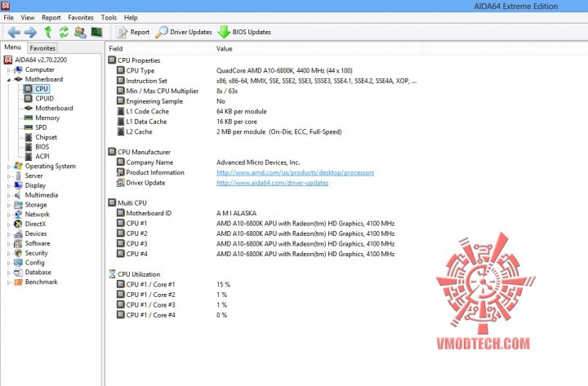The width and height of the screenshot is (588, 386).
Task: Click the DirectX icon in tree
Action: click(x=18, y=224)
